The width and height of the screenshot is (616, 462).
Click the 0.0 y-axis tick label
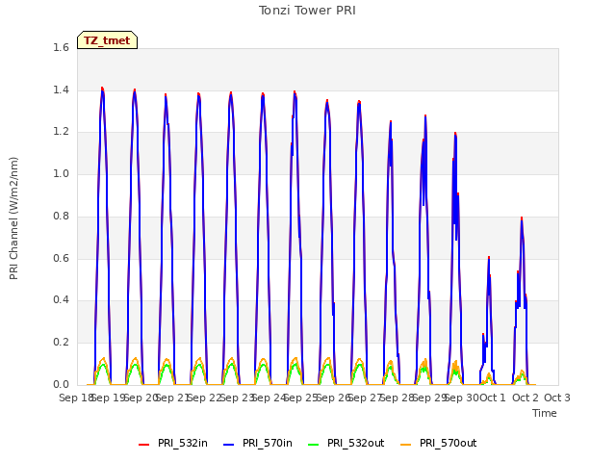click(x=61, y=384)
